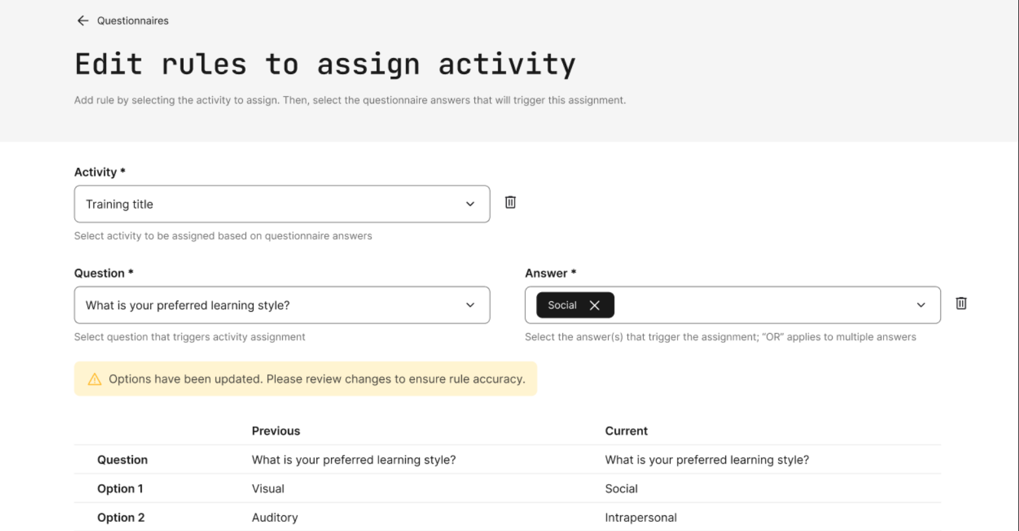1019x531 pixels.
Task: Click trash icon beside the Answer field
Action: pyautogui.click(x=960, y=303)
